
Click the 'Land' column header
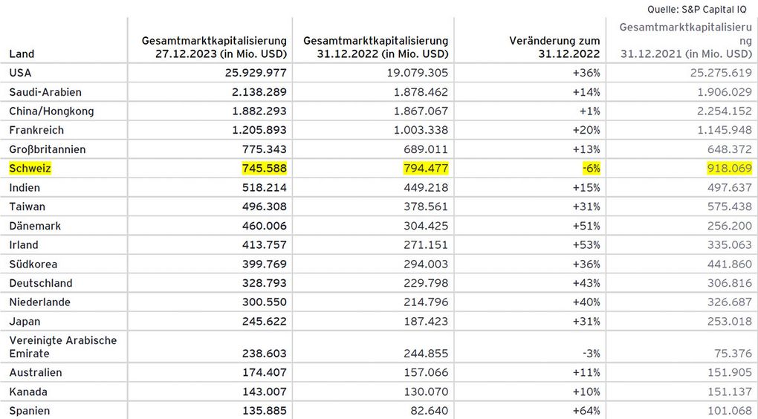click(x=22, y=53)
